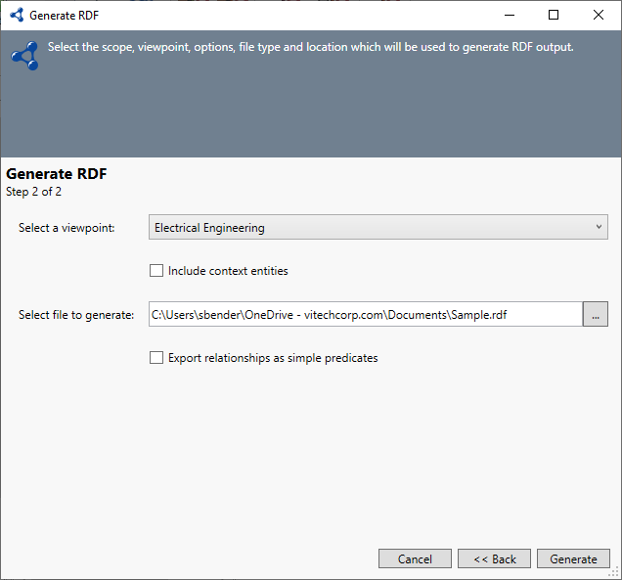Click the 'Include context entities' label text
Screen dimensions: 622x580
click(x=228, y=271)
